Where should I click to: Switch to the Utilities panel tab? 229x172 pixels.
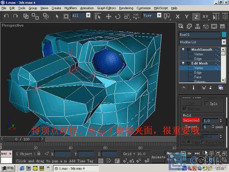pos(222,26)
